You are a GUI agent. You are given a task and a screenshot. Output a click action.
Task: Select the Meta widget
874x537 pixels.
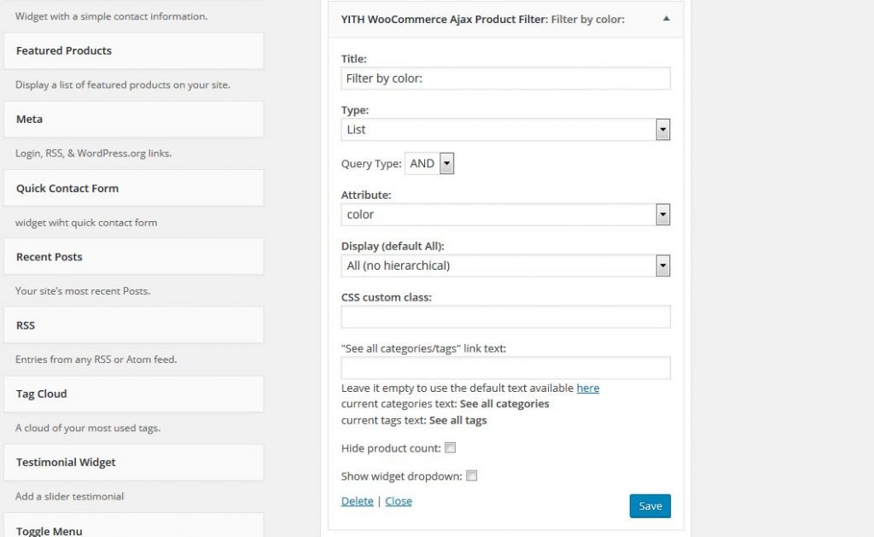point(134,120)
